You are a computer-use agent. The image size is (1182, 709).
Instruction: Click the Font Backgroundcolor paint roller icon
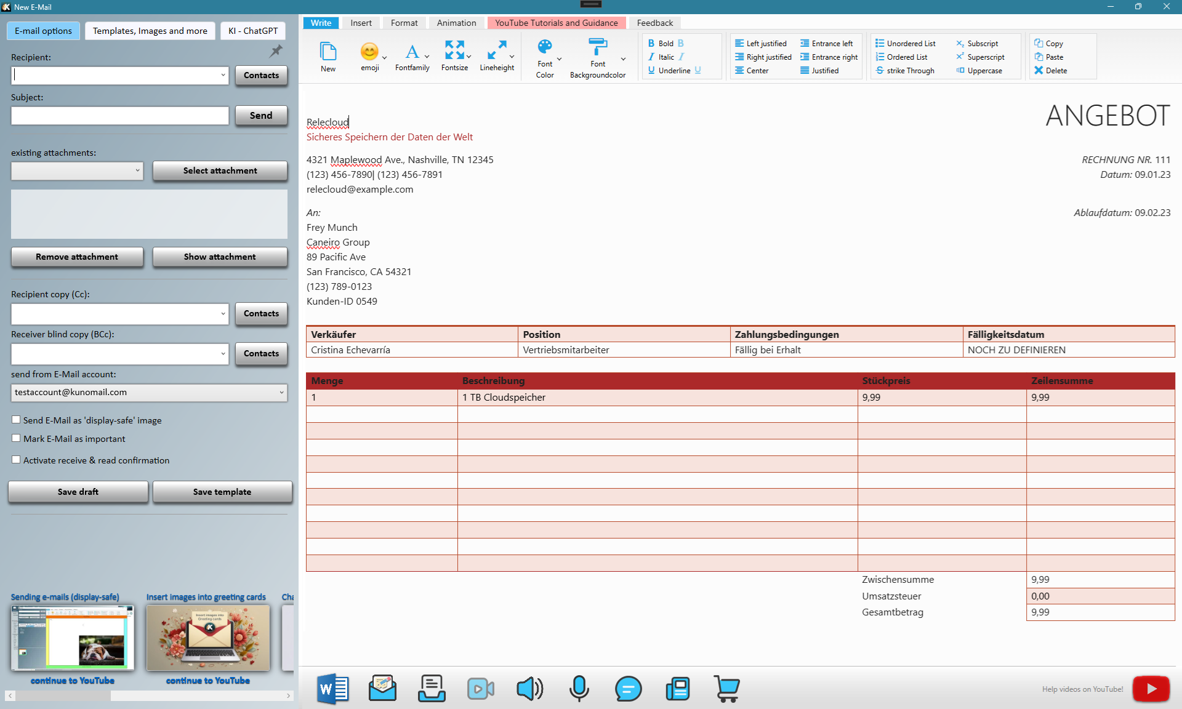pyautogui.click(x=597, y=47)
